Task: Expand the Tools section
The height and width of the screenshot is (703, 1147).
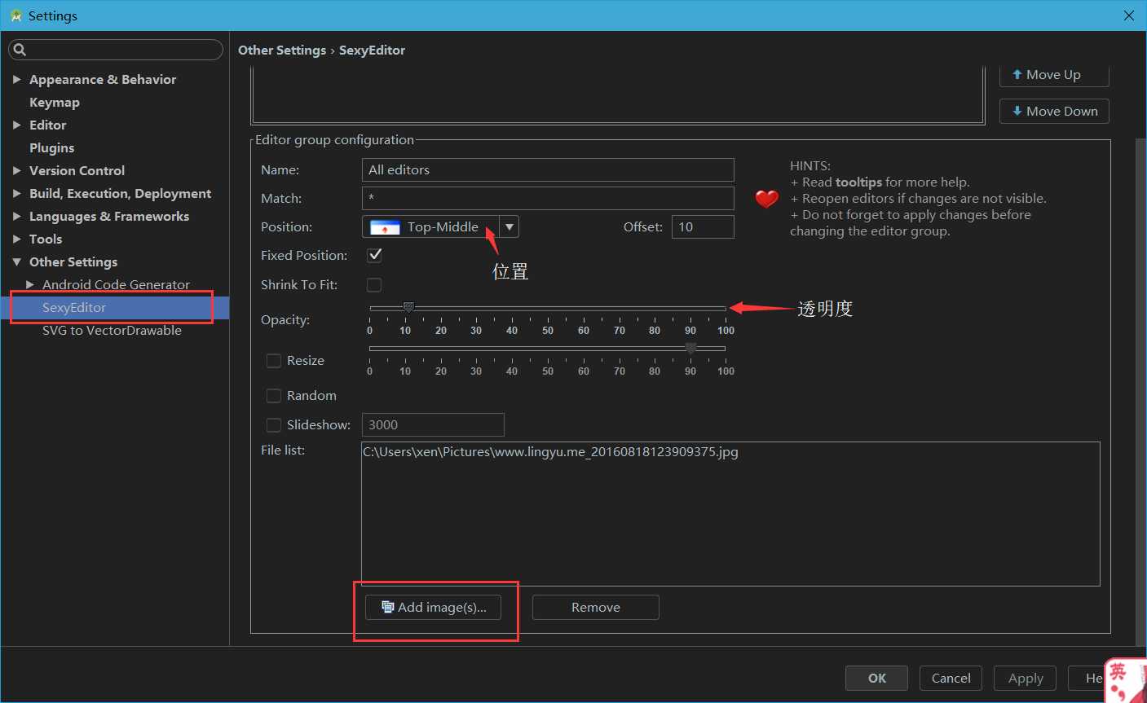Action: [x=16, y=239]
